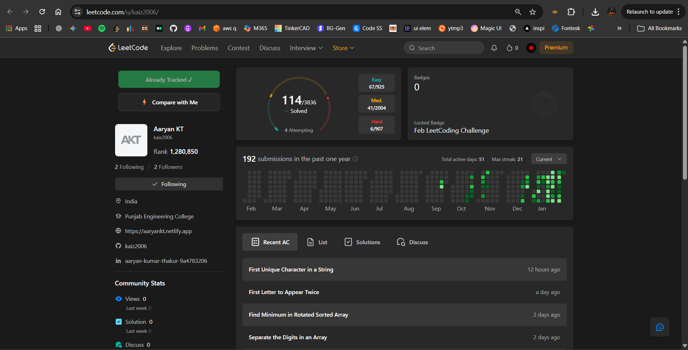Open the notification bell
The image size is (688, 350).
tap(494, 48)
